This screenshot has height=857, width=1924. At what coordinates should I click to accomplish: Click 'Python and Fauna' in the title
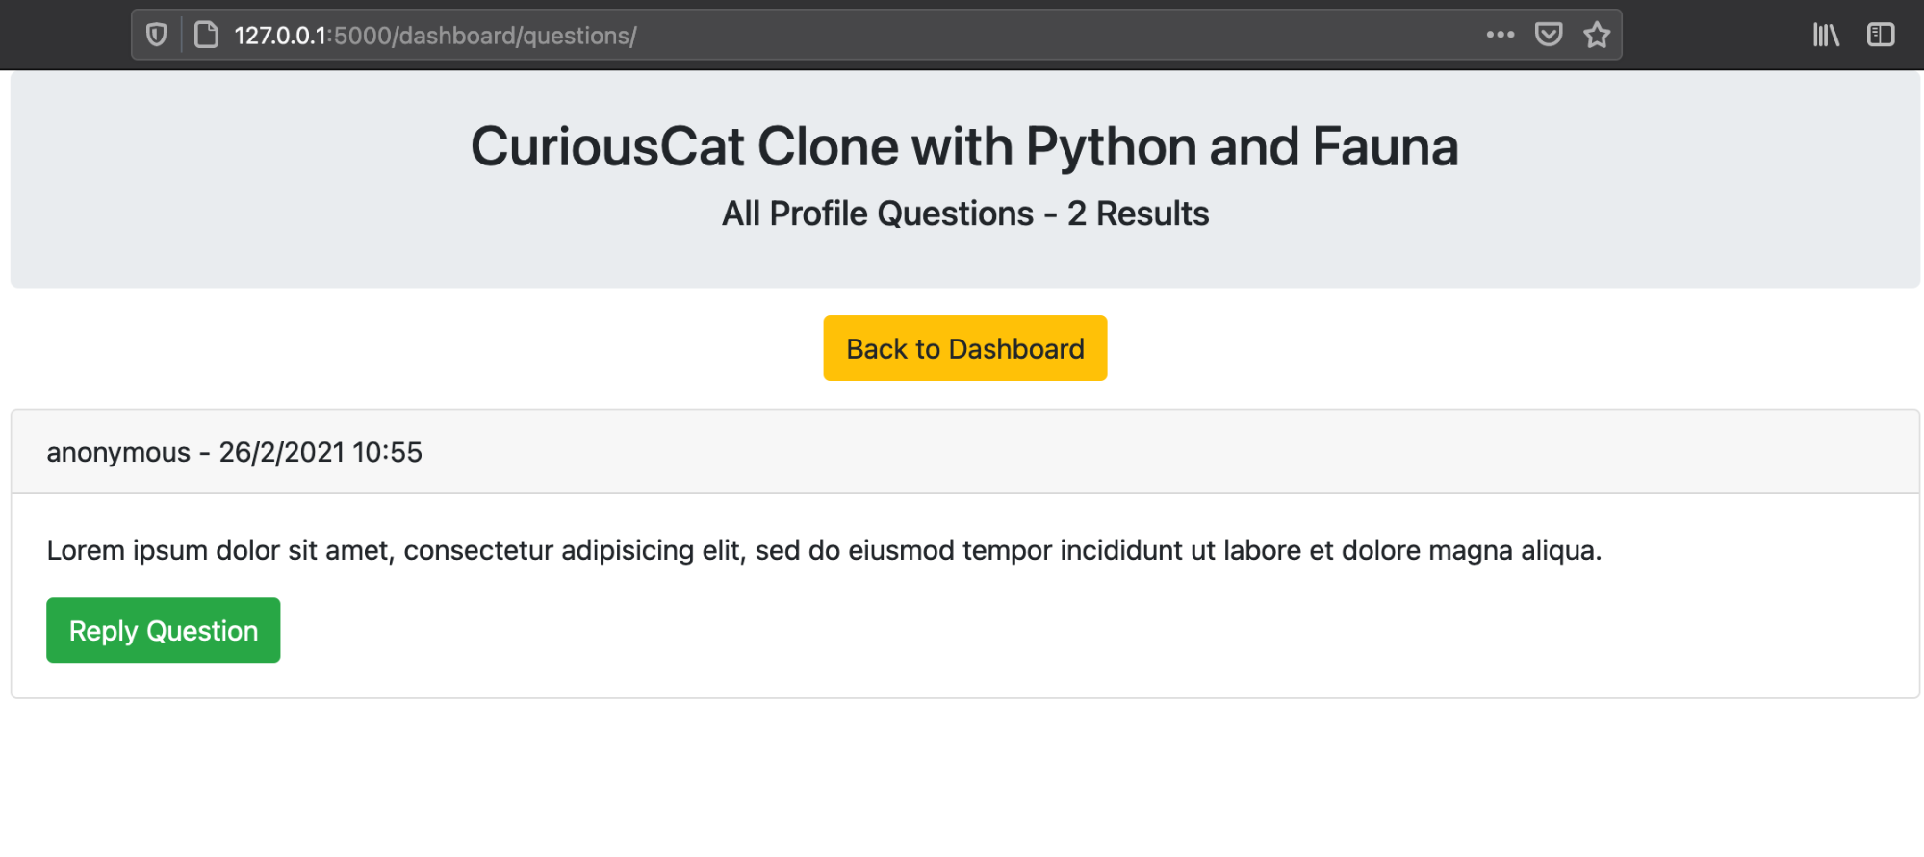[x=1242, y=147]
